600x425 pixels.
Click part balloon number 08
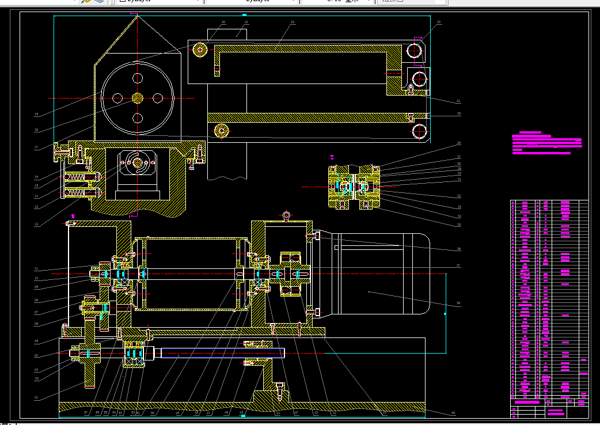[x=36, y=301]
